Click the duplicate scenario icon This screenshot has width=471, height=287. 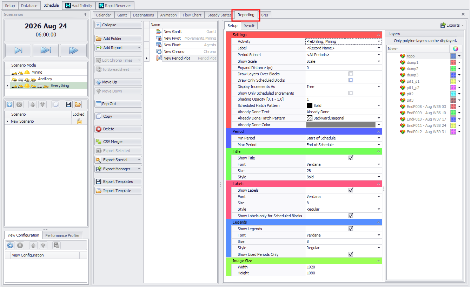[x=55, y=104]
